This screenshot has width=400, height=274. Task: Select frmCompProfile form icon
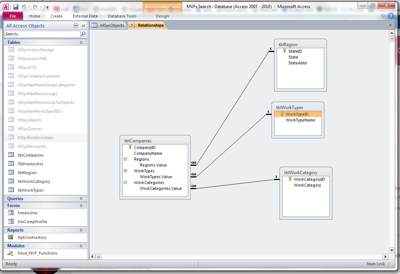click(11, 221)
